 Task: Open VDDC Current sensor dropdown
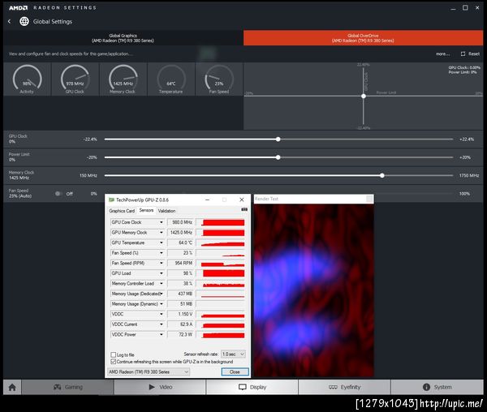tap(162, 324)
